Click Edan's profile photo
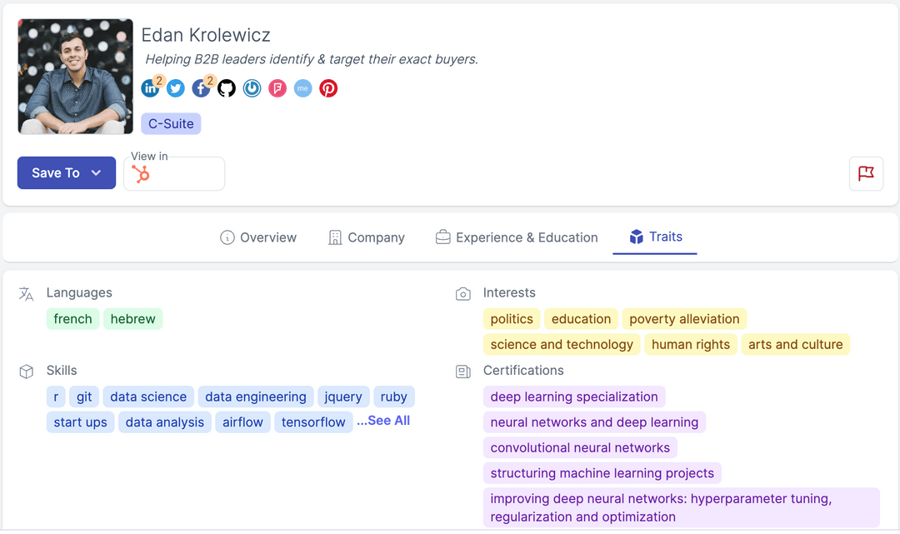This screenshot has height=534, width=900. pos(75,76)
